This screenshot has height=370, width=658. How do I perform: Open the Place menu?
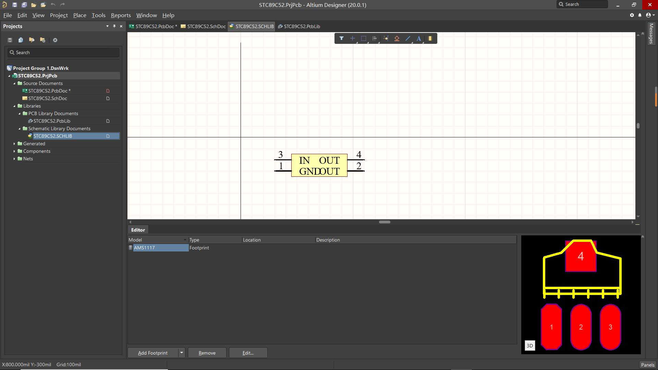point(80,15)
